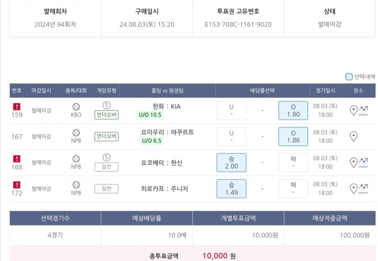Click the ticket number E153-708C-1161-9020

(x=238, y=24)
